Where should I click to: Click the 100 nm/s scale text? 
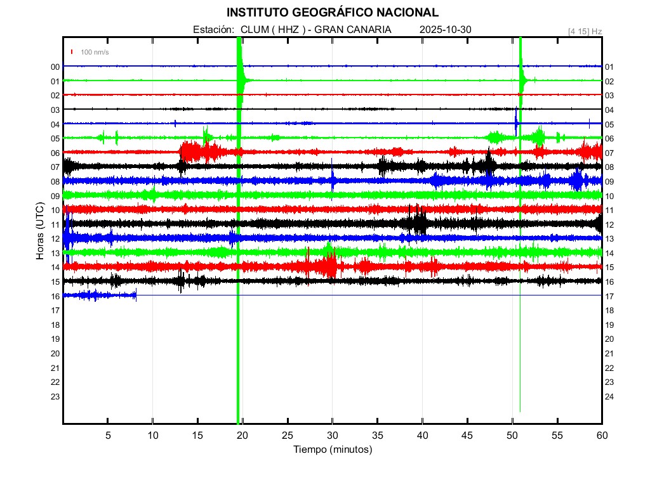pos(95,52)
